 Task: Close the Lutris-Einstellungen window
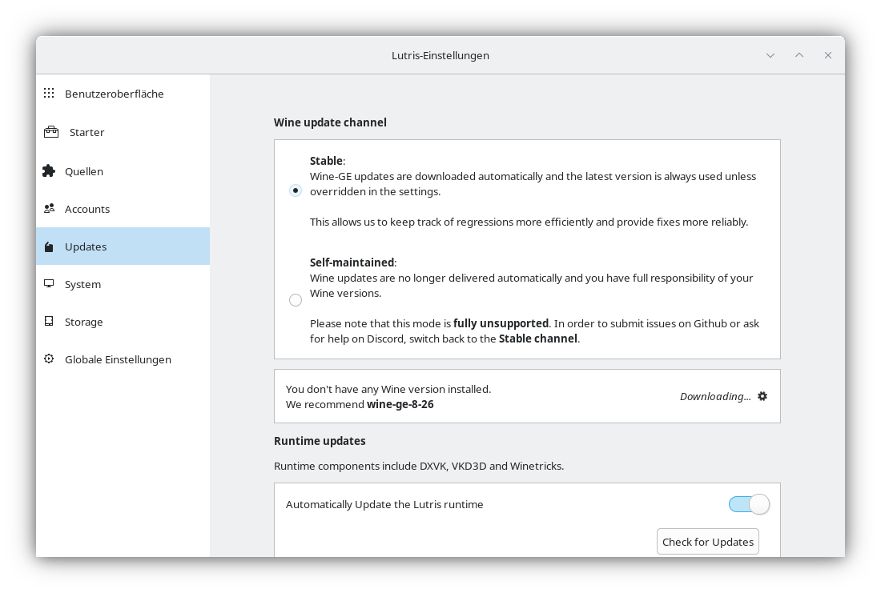pyautogui.click(x=828, y=55)
